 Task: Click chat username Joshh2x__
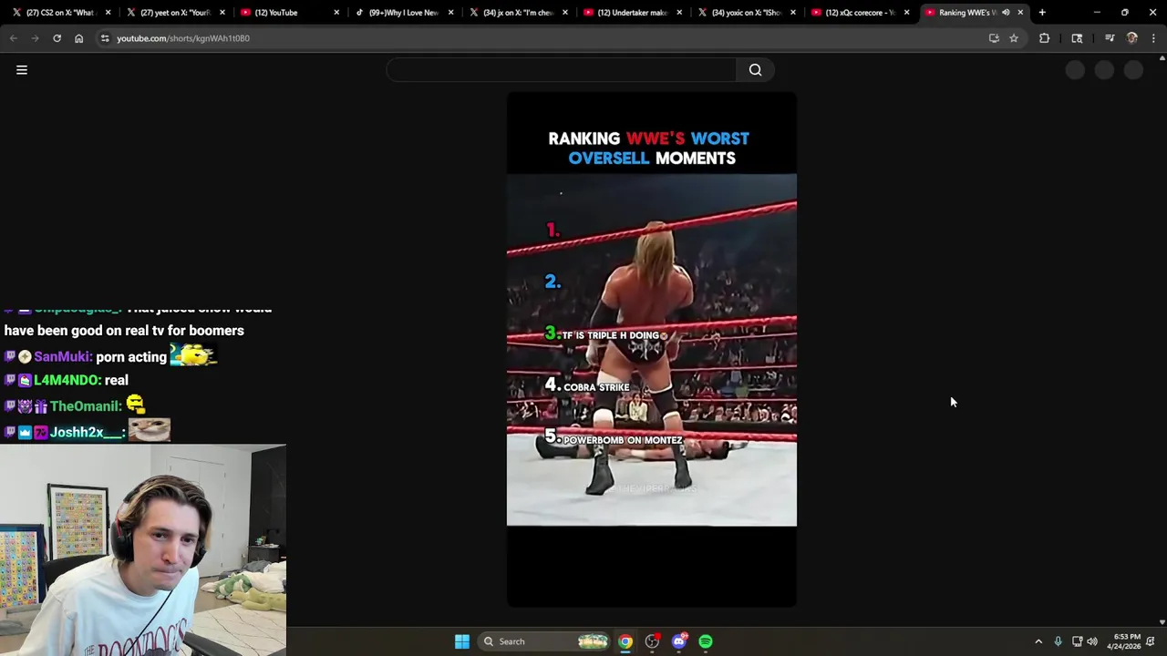pyautogui.click(x=87, y=433)
